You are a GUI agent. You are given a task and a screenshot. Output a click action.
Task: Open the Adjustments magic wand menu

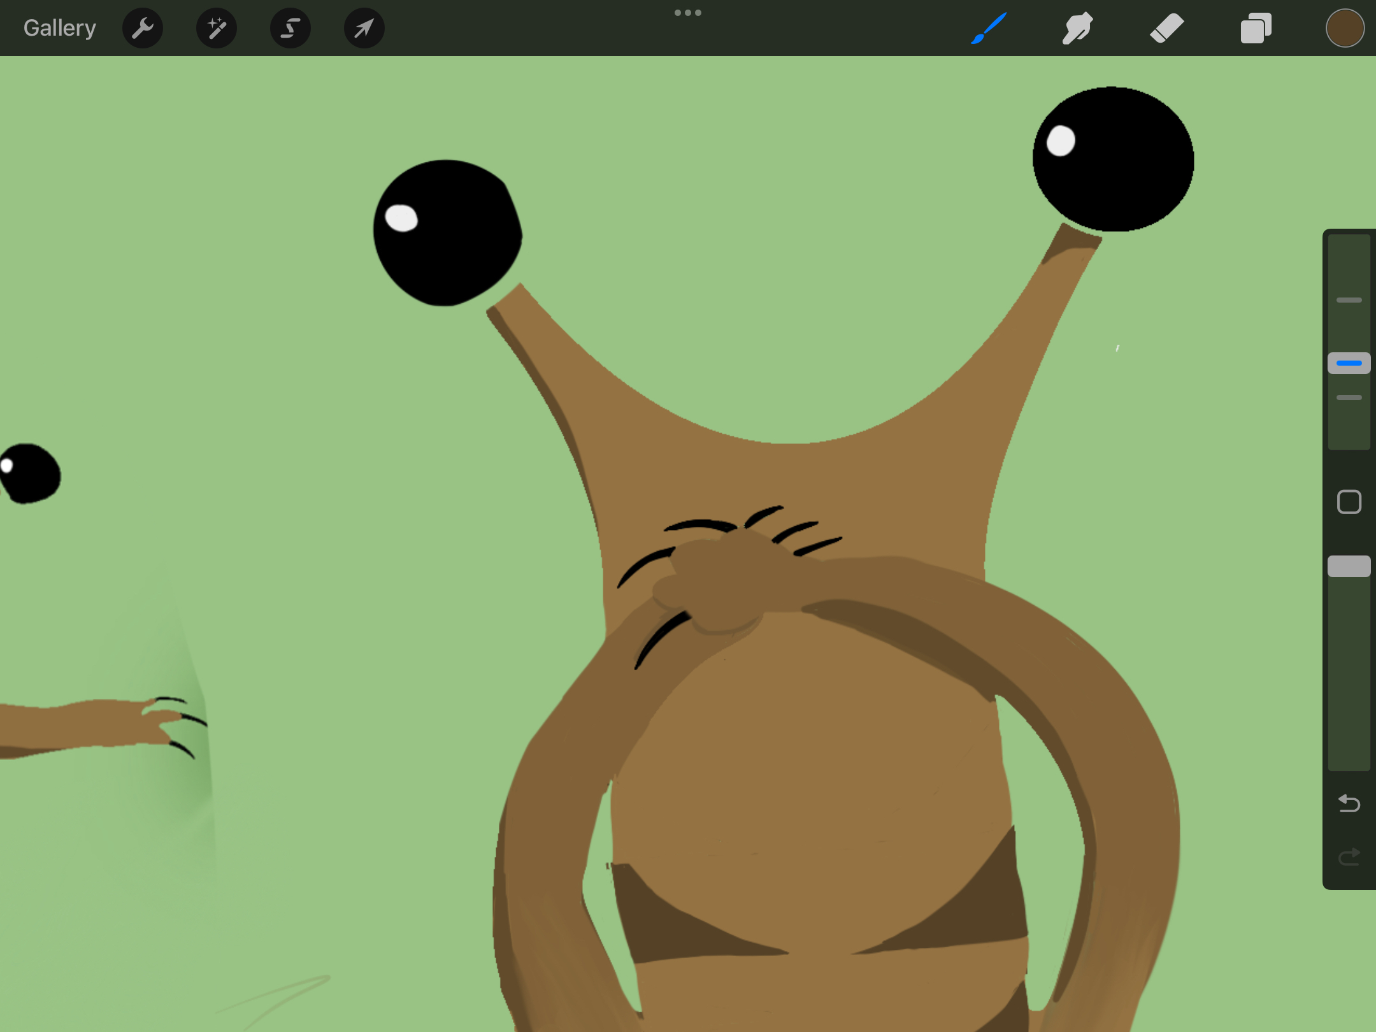point(217,28)
